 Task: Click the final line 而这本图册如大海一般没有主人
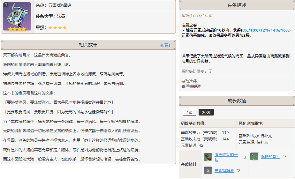point(72,159)
